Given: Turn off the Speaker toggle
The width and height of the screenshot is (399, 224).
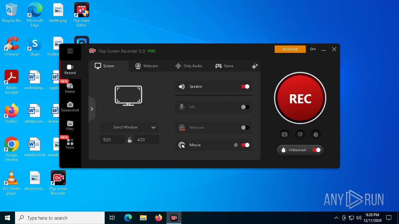Looking at the screenshot, I should [x=245, y=86].
